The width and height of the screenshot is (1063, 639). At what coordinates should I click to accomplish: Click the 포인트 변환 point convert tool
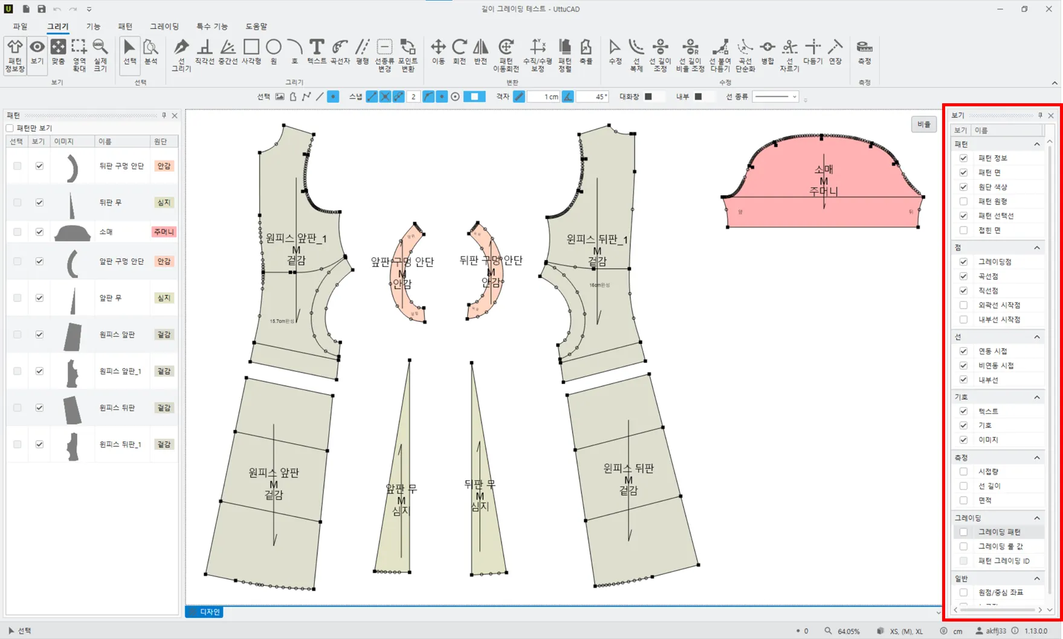(408, 56)
